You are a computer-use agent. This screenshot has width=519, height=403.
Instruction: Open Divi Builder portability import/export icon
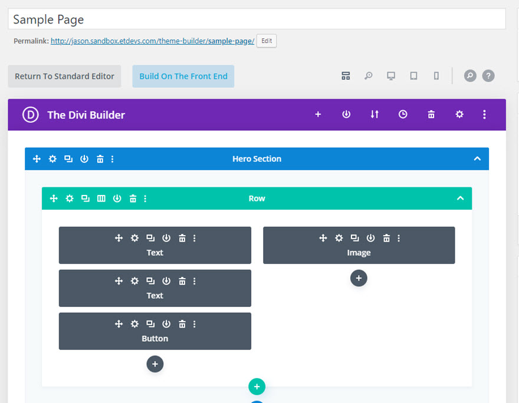375,114
